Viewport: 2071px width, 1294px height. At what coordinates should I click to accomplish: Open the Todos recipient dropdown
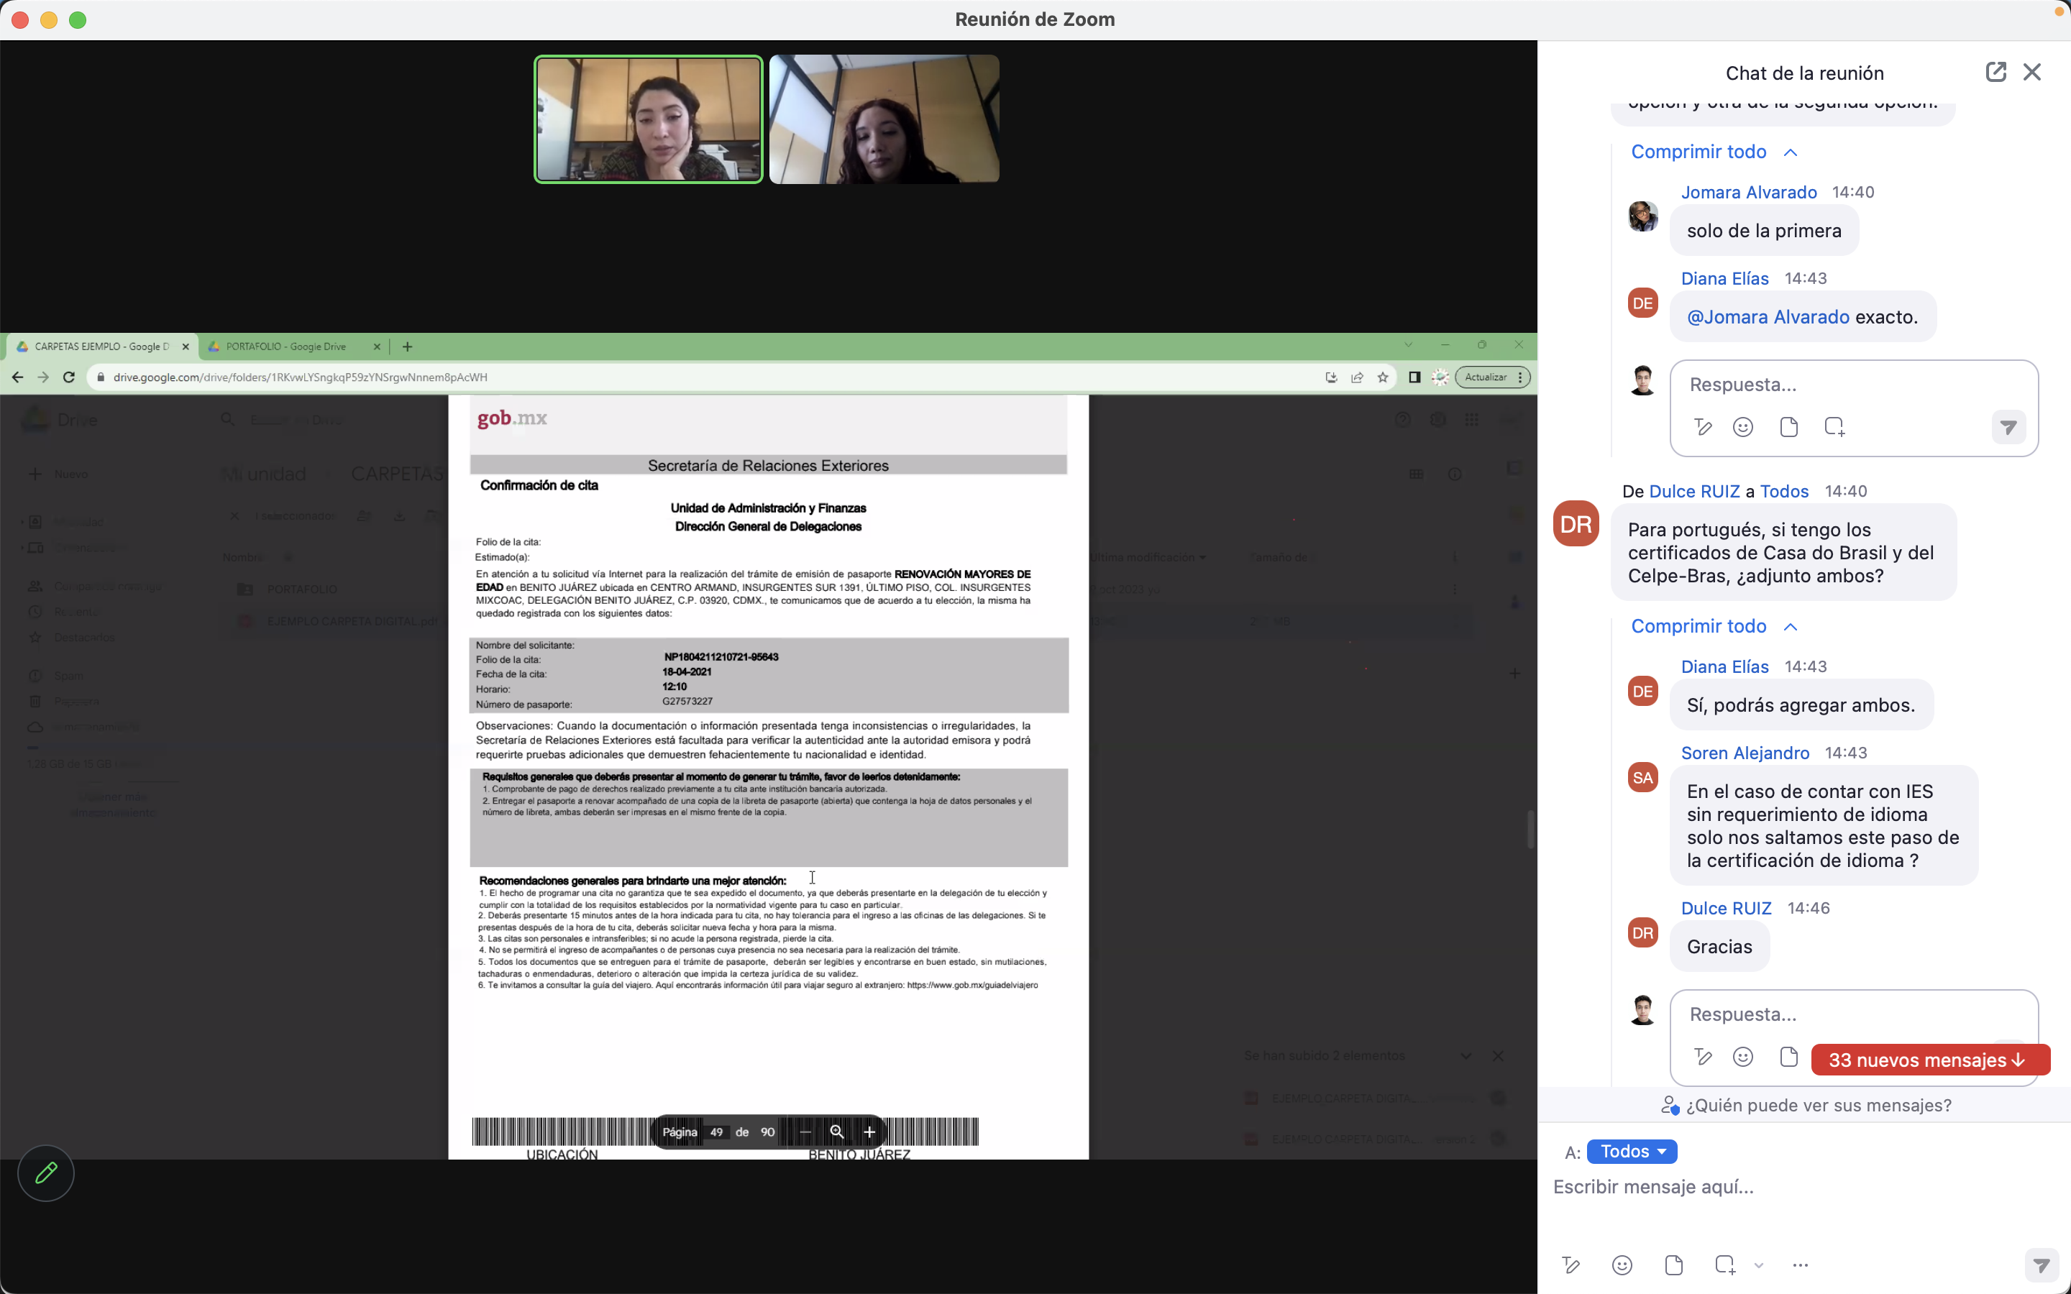1631,1152
